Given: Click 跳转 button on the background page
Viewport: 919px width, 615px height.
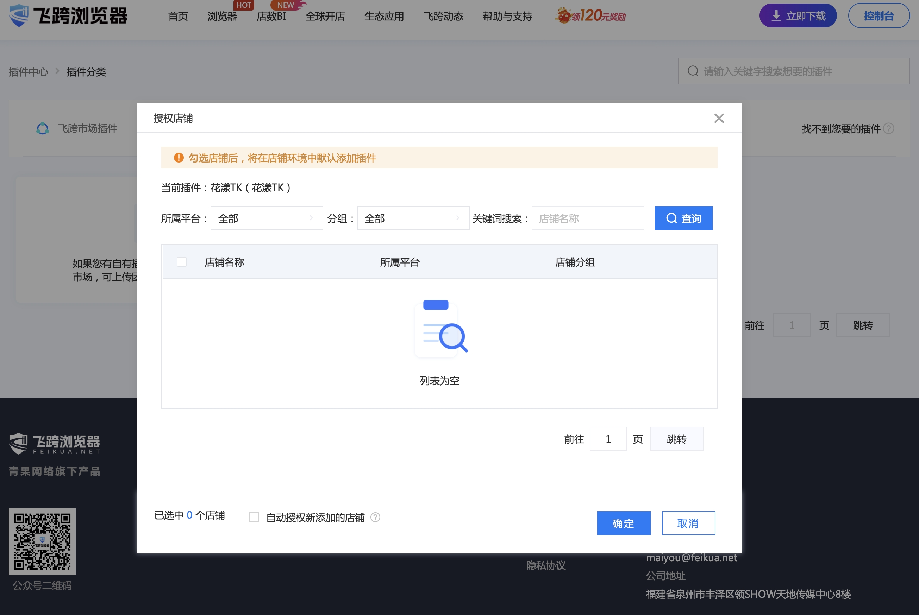Looking at the screenshot, I should click(862, 325).
